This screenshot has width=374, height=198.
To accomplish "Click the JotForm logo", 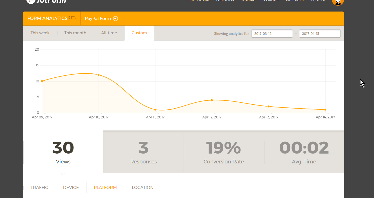I will tap(47, 1).
